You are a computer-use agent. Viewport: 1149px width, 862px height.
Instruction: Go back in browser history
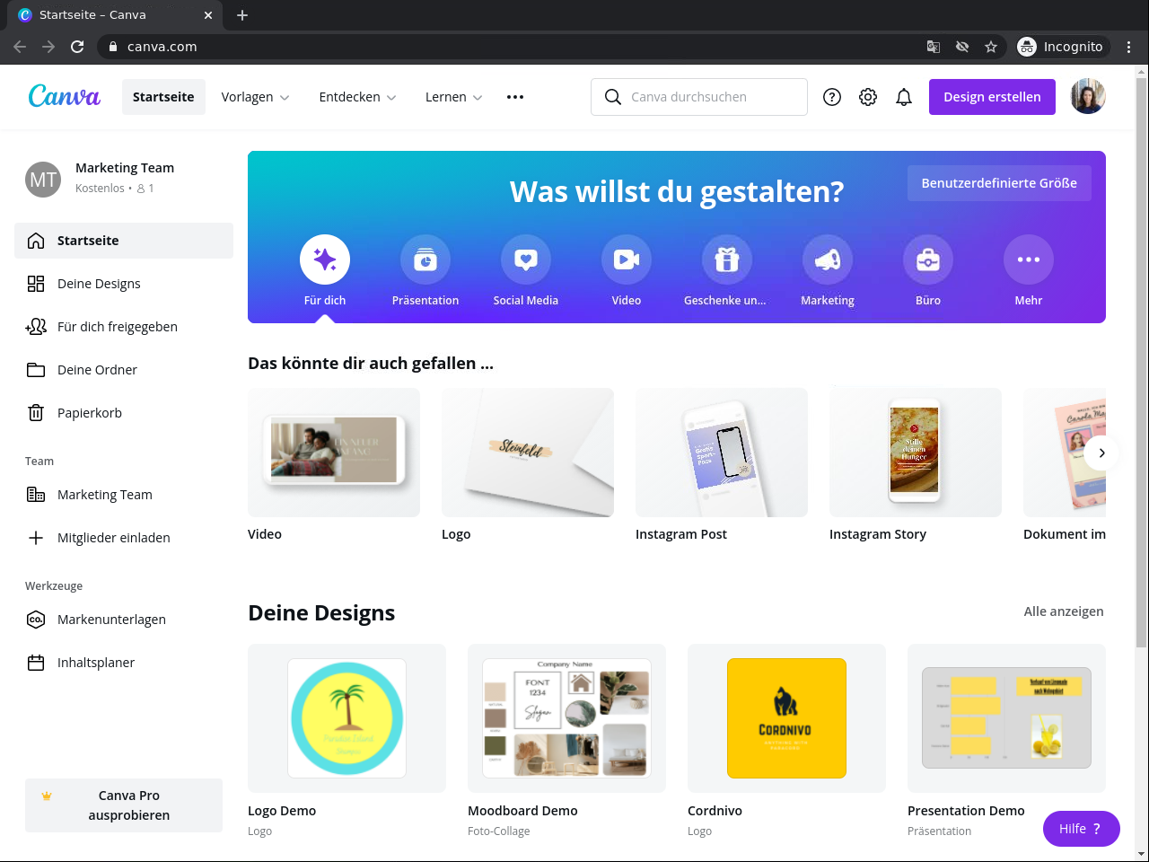[20, 47]
